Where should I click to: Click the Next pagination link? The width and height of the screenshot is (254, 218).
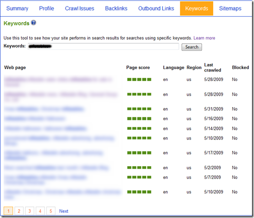[63, 211]
